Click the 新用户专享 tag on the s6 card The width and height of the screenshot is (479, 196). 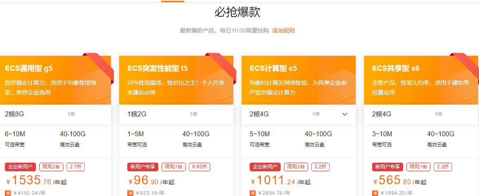pyautogui.click(x=387, y=167)
